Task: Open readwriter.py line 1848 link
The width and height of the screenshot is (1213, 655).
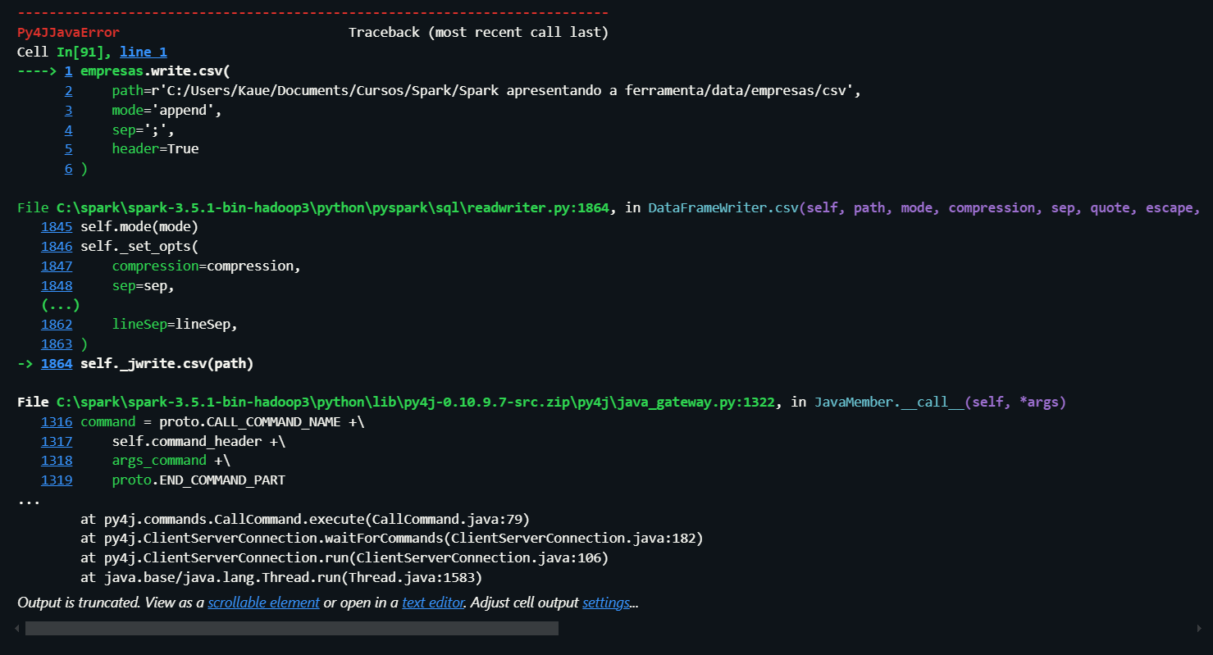Action: (x=57, y=285)
